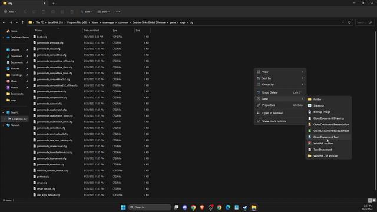Viewport: 377px width, 212px height.
Task: Open Music in the navigation pane
Action: [14, 81]
